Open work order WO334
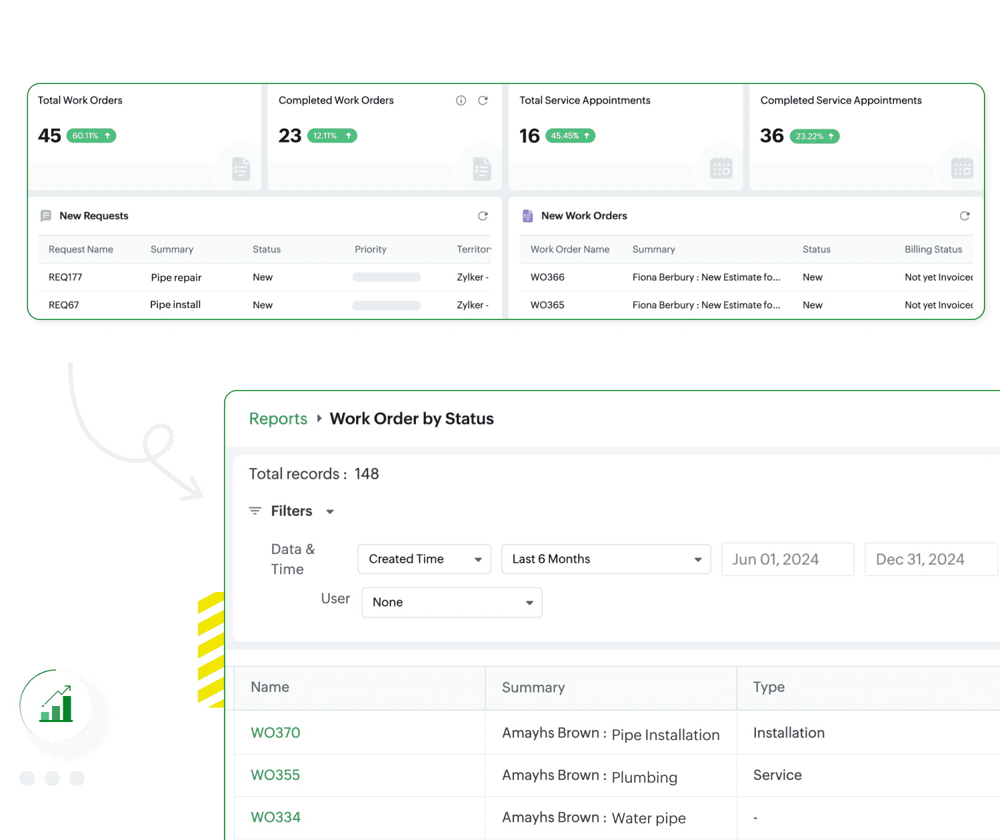This screenshot has width=1000, height=840. coord(275,817)
